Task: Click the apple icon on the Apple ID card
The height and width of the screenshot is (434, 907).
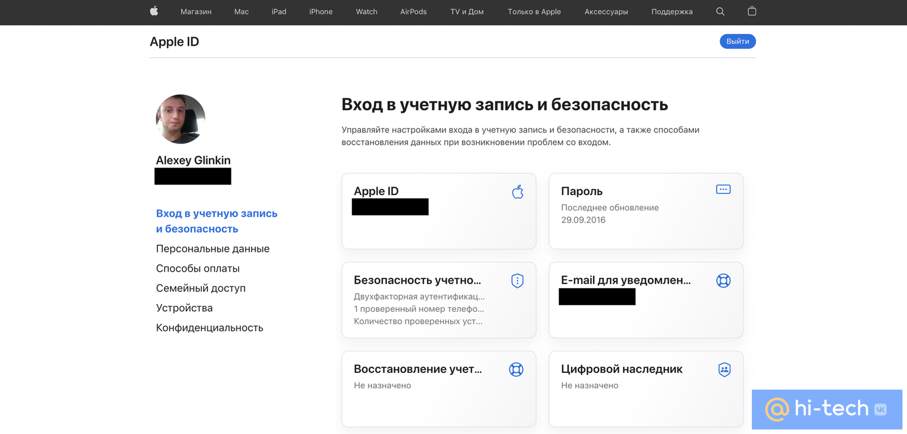Action: click(x=518, y=192)
